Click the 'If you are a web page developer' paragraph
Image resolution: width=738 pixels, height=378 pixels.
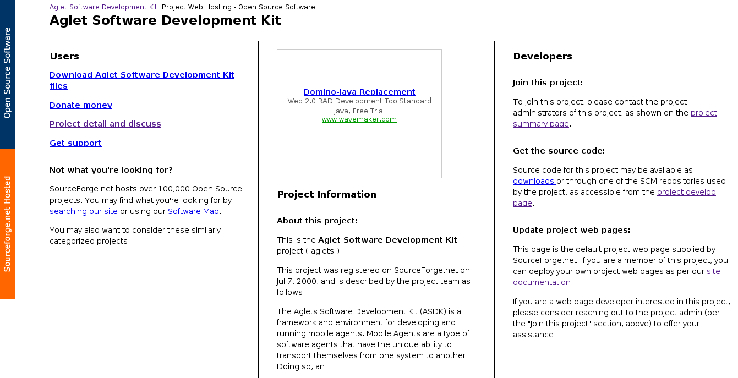(621, 318)
